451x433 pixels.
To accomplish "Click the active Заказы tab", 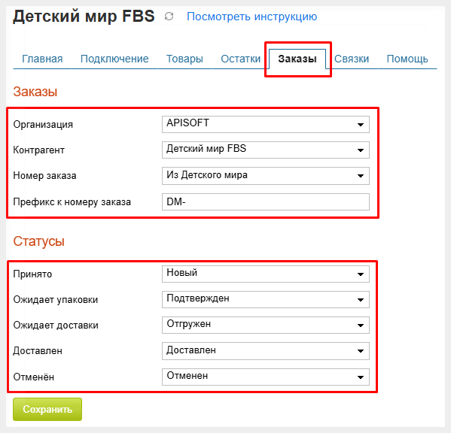I will pos(297,59).
